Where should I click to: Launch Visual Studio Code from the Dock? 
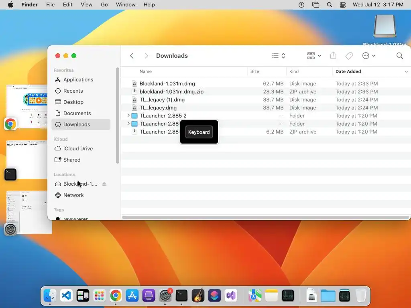point(66,296)
